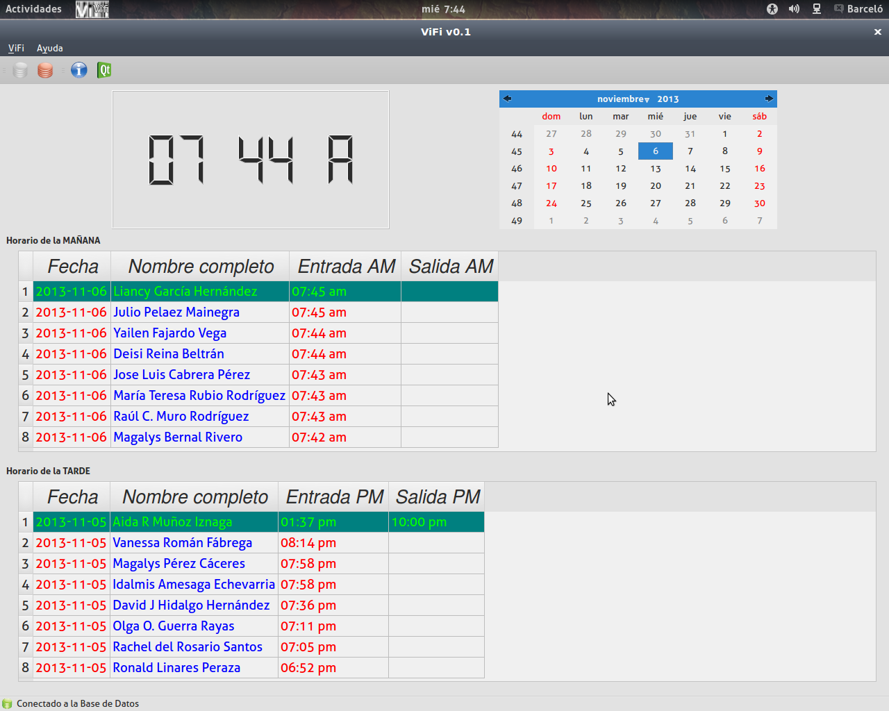This screenshot has height=711, width=889.
Task: Select Yailen Fajardo Vega
Action: pos(200,333)
